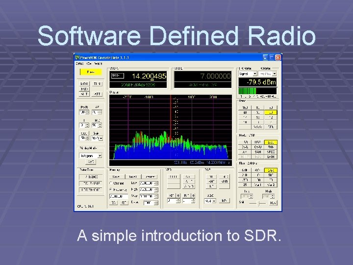Image resolution: width=353 pixels, height=265 pixels.
Task: Select USB mode
Action: click(258, 142)
